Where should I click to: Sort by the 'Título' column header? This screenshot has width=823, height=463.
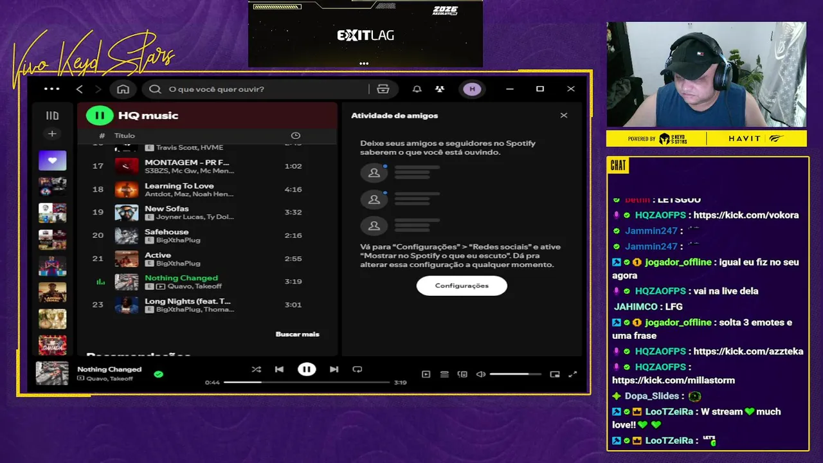125,136
